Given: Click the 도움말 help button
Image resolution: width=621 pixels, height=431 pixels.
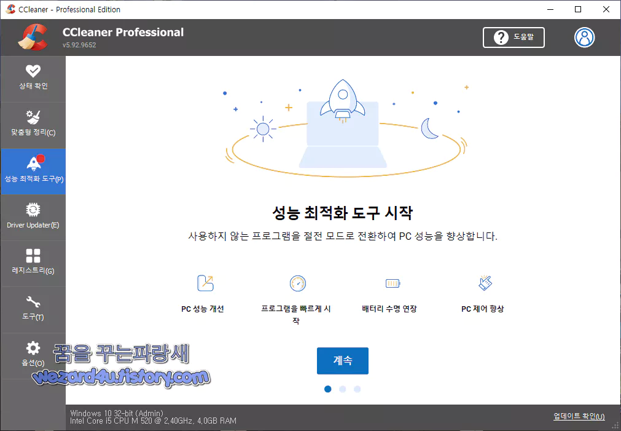Looking at the screenshot, I should [x=514, y=38].
